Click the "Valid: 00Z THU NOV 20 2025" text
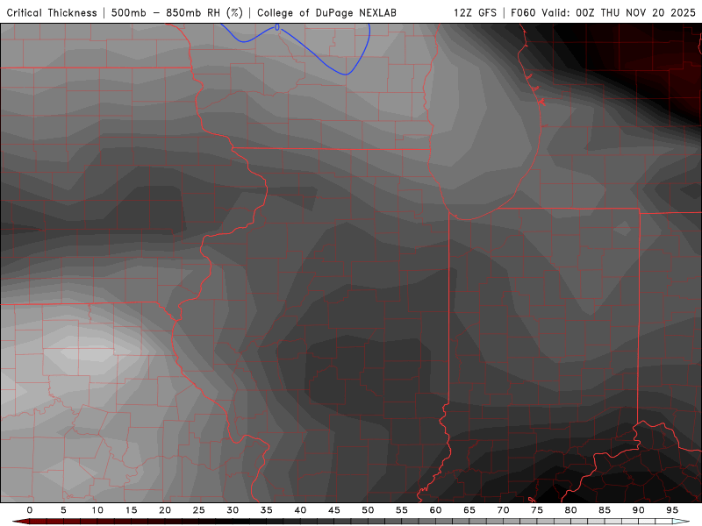Image resolution: width=702 pixels, height=526 pixels. click(x=619, y=12)
